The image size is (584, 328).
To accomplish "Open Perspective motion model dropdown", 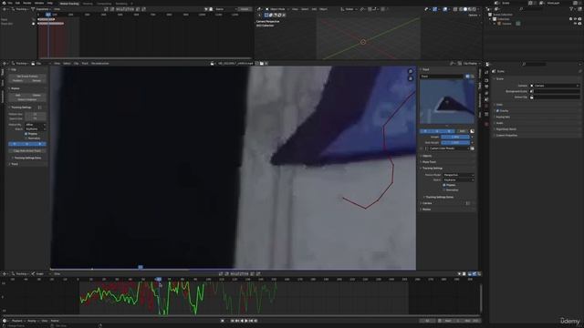I will (458, 175).
